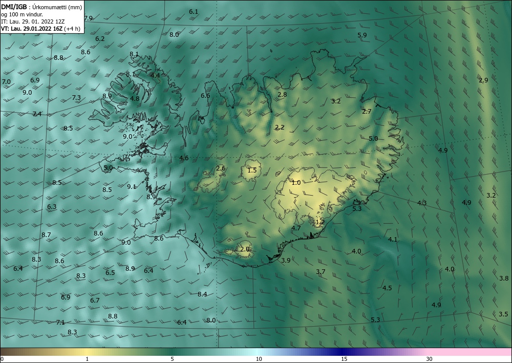Click the '30' label on the color scale

click(429, 359)
